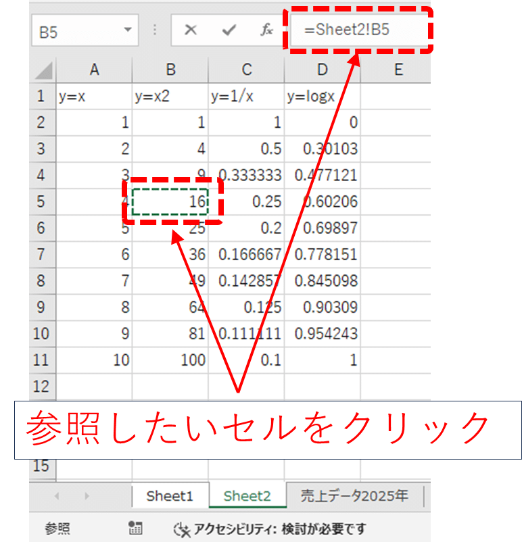The image size is (522, 542).
Task: Click the Cancel (X) icon in formula bar
Action: click(191, 30)
